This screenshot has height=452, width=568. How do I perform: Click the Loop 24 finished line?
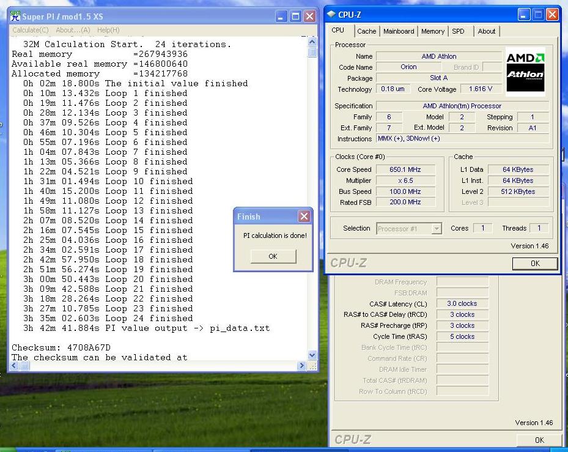tap(108, 318)
